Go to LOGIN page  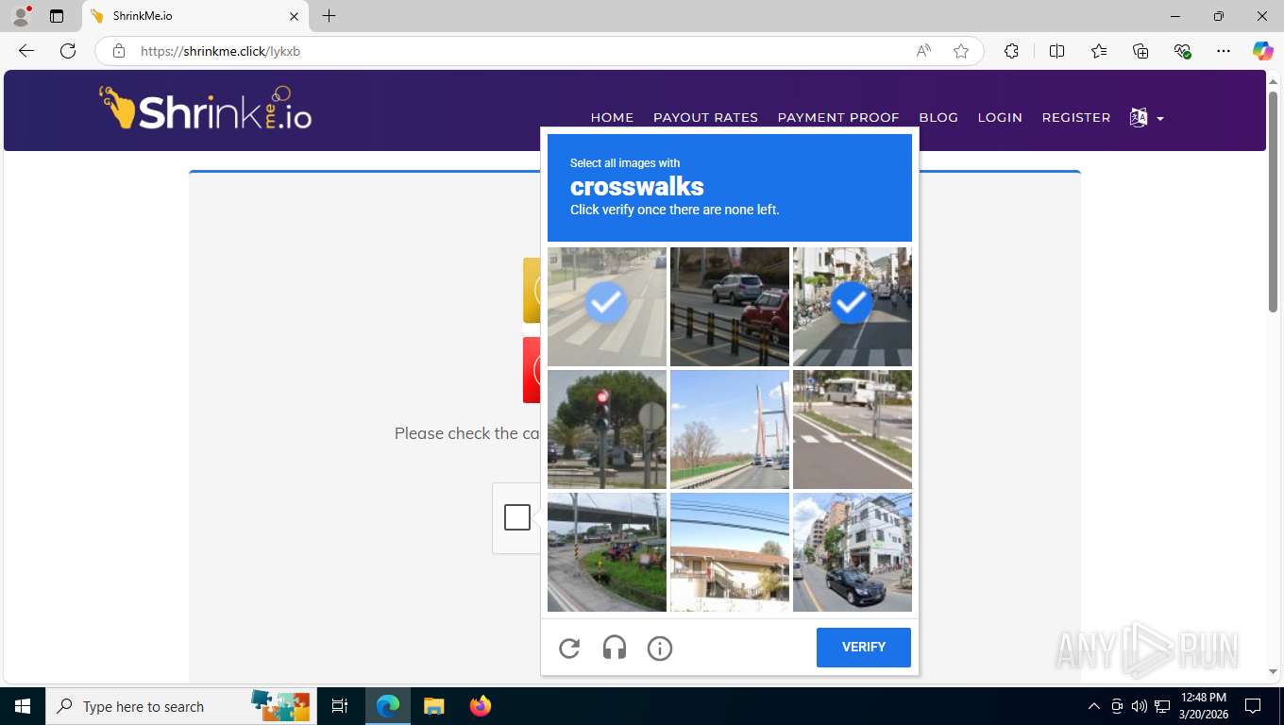click(x=1000, y=117)
